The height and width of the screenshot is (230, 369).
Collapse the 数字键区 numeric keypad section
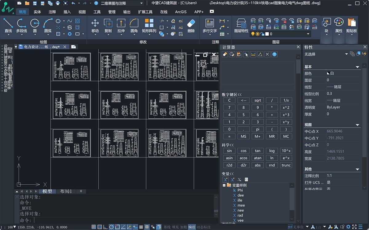coord(232,95)
